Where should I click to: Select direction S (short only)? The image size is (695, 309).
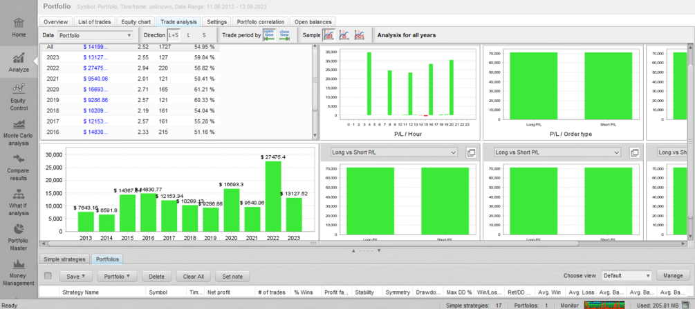point(204,35)
